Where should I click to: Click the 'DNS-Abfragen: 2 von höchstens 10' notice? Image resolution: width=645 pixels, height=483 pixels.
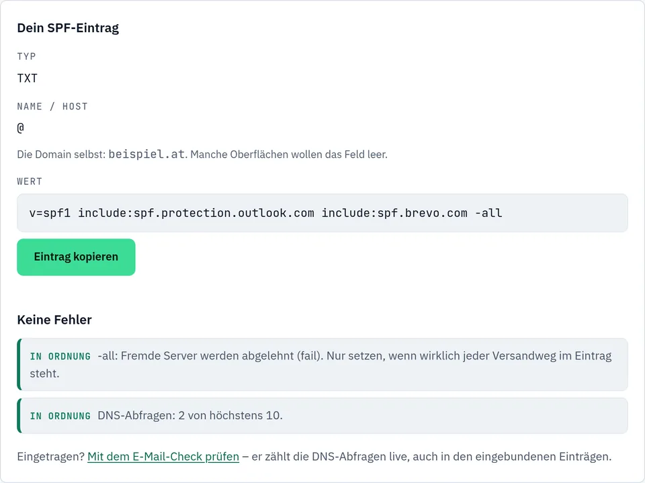322,416
